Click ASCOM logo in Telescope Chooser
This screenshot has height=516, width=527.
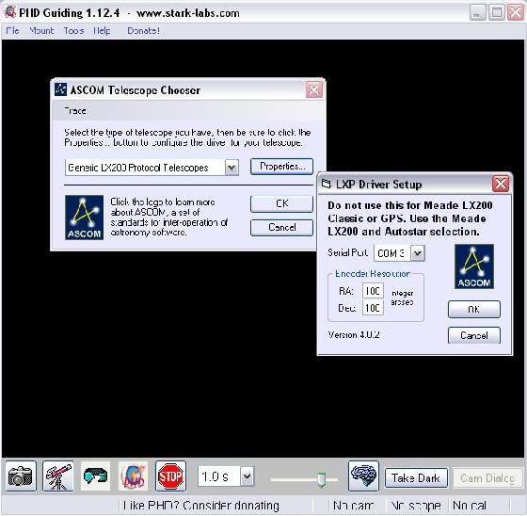tap(84, 218)
